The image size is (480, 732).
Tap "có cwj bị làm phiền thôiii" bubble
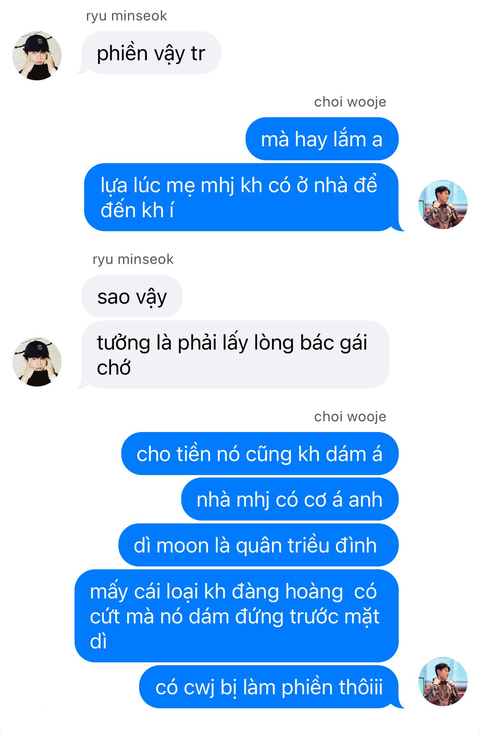(x=271, y=687)
